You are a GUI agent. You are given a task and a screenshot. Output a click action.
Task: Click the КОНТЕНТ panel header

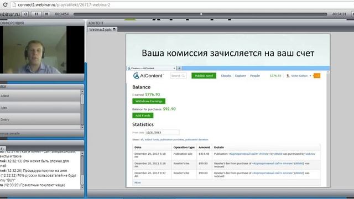pos(96,23)
